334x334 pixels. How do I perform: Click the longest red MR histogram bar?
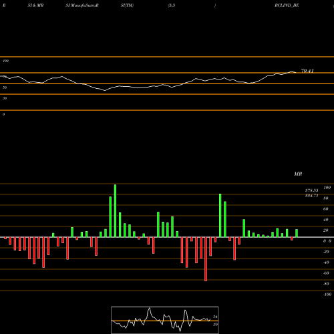[x=206, y=259]
